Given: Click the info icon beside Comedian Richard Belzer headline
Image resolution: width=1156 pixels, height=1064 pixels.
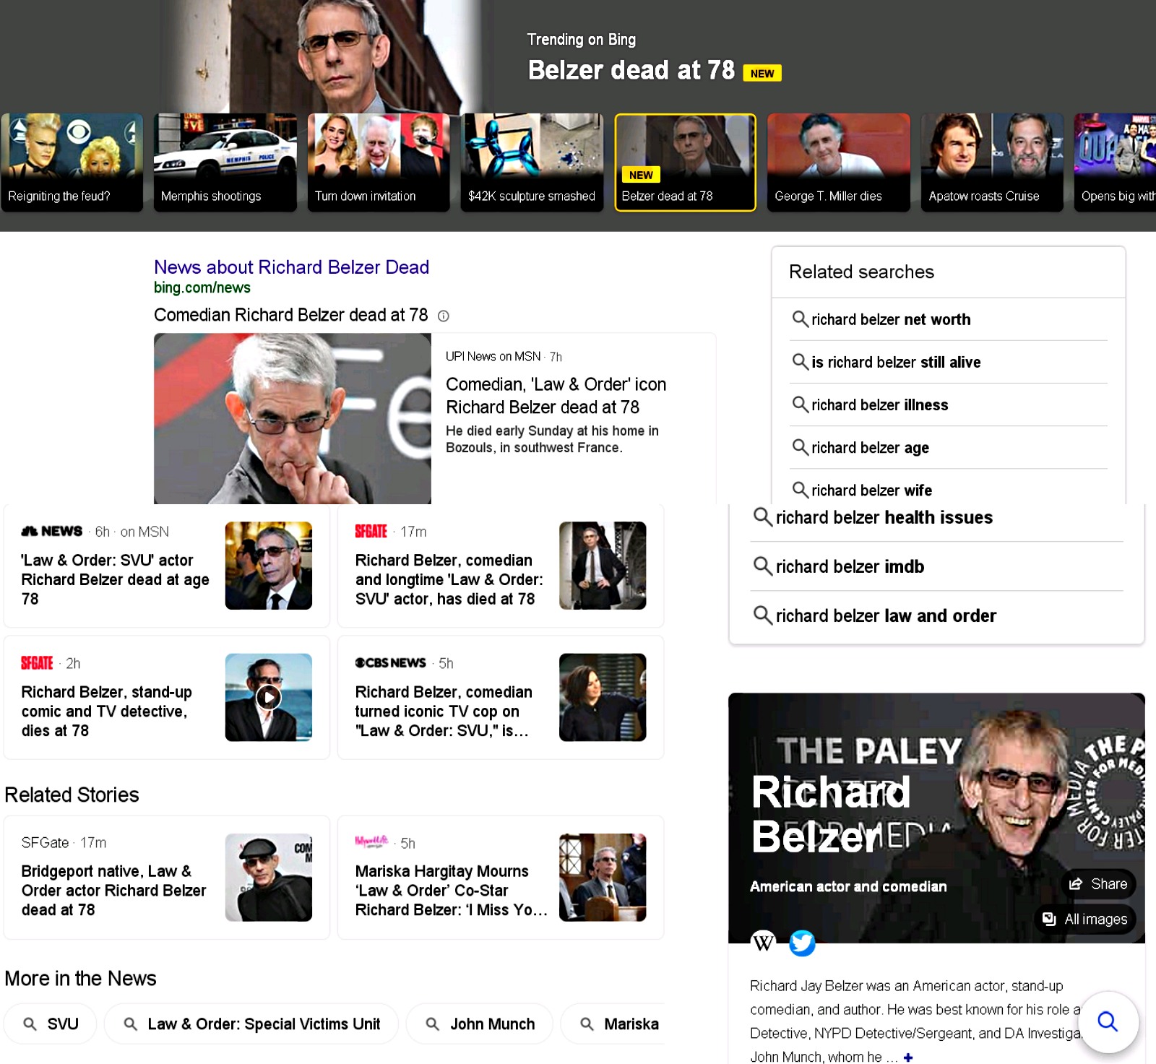Looking at the screenshot, I should 444,316.
